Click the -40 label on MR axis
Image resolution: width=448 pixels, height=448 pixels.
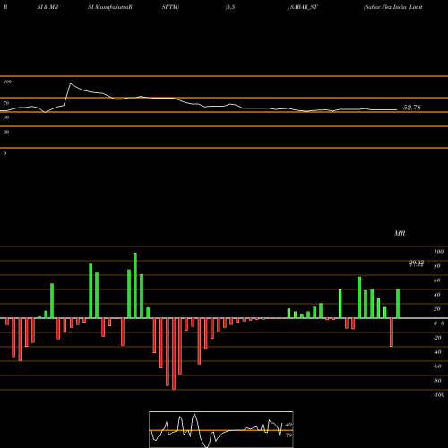coord(437,352)
